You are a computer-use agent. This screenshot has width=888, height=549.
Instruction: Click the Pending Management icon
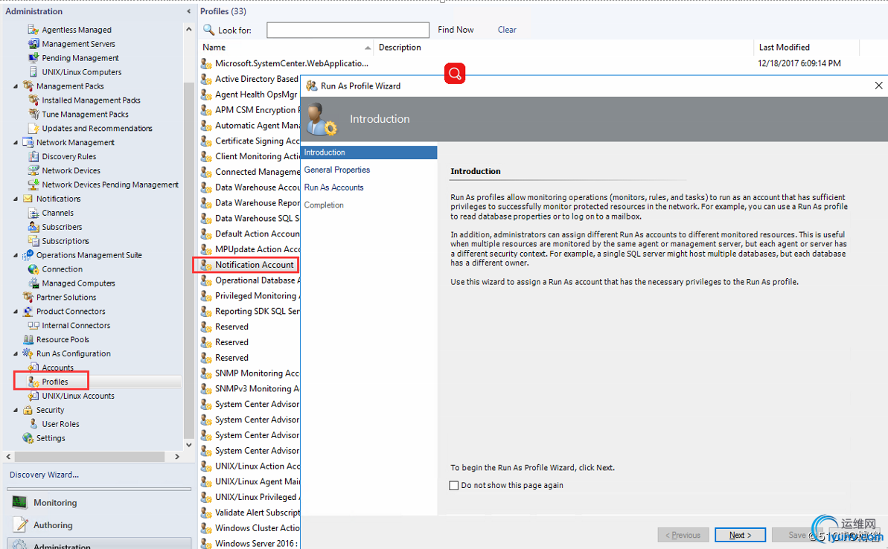pos(33,58)
